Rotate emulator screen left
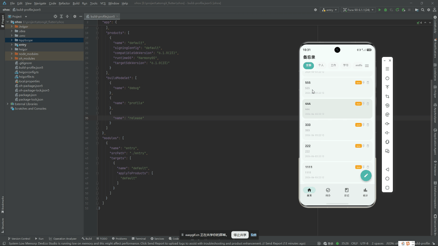 point(387,105)
